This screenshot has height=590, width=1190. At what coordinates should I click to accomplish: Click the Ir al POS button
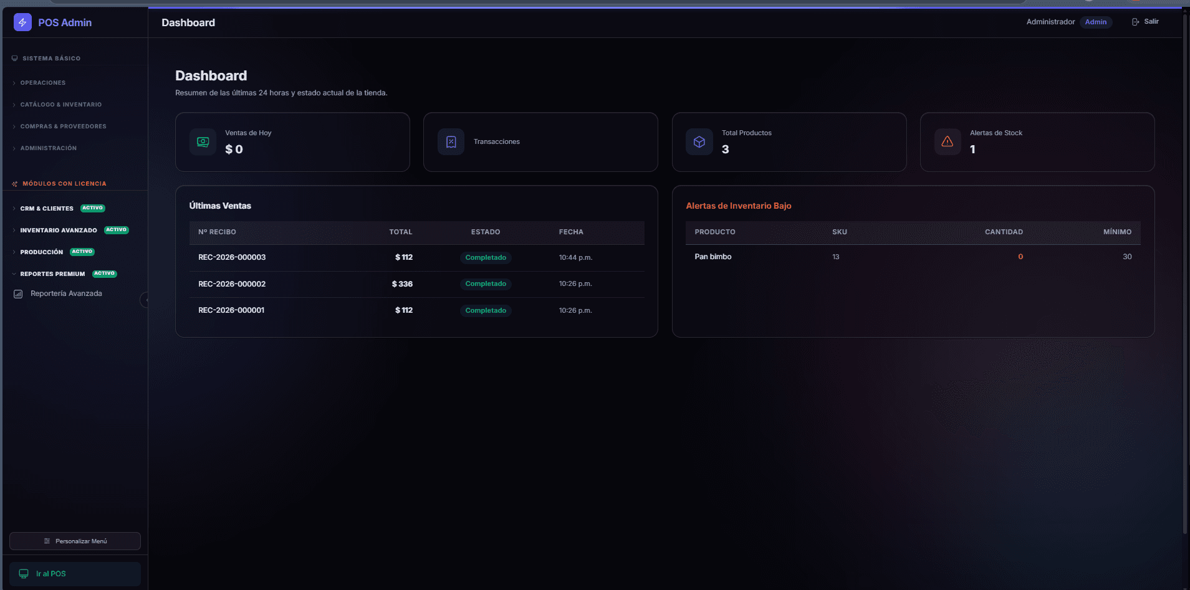[75, 574]
